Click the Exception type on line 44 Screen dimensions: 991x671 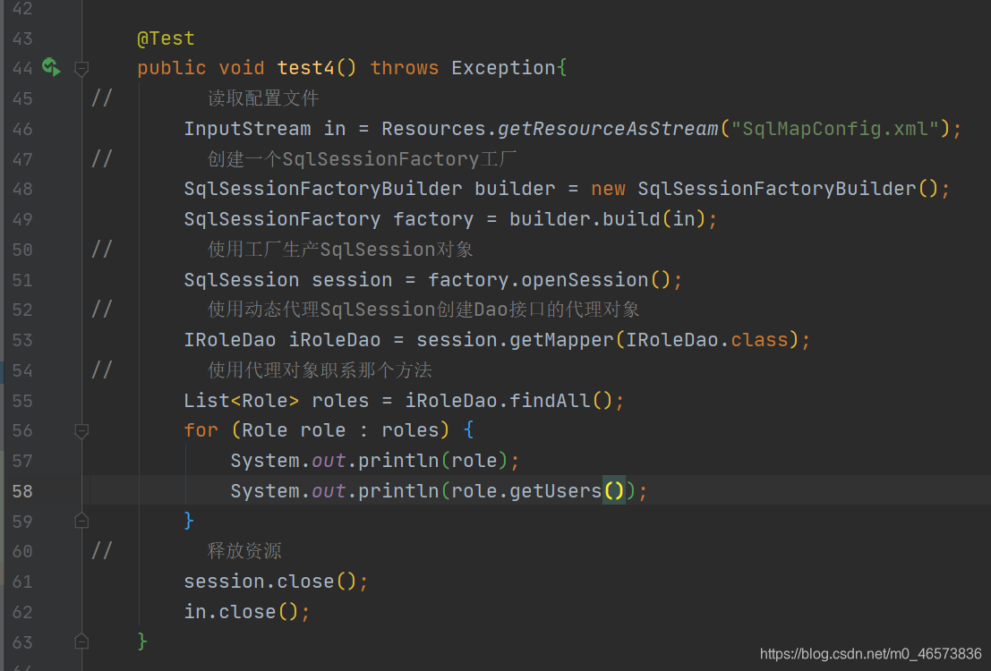pyautogui.click(x=503, y=68)
